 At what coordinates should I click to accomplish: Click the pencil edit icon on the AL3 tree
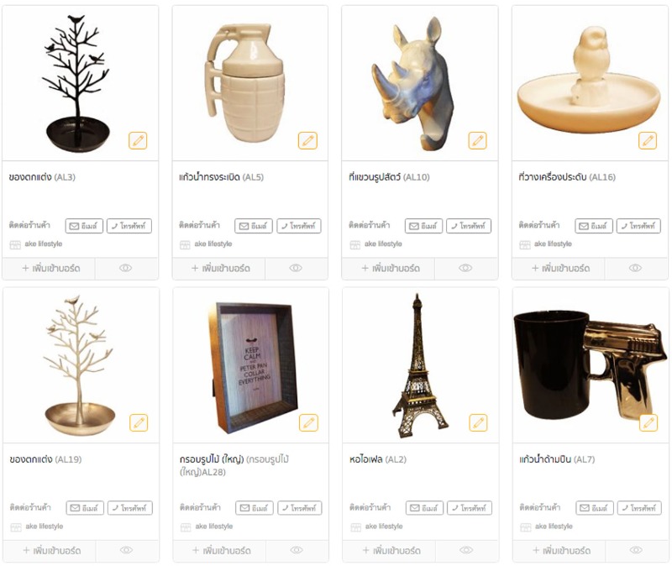click(x=138, y=140)
